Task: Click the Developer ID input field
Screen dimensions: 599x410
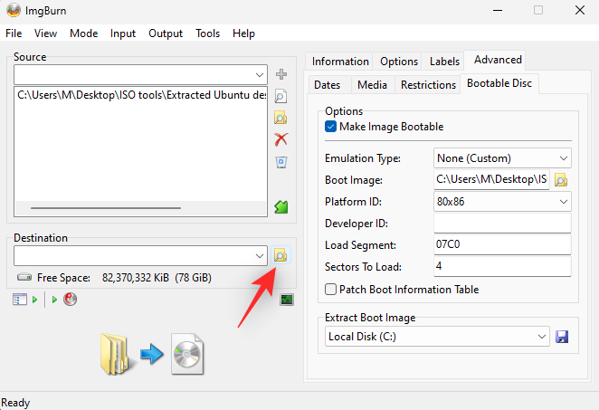Action: pos(502,224)
